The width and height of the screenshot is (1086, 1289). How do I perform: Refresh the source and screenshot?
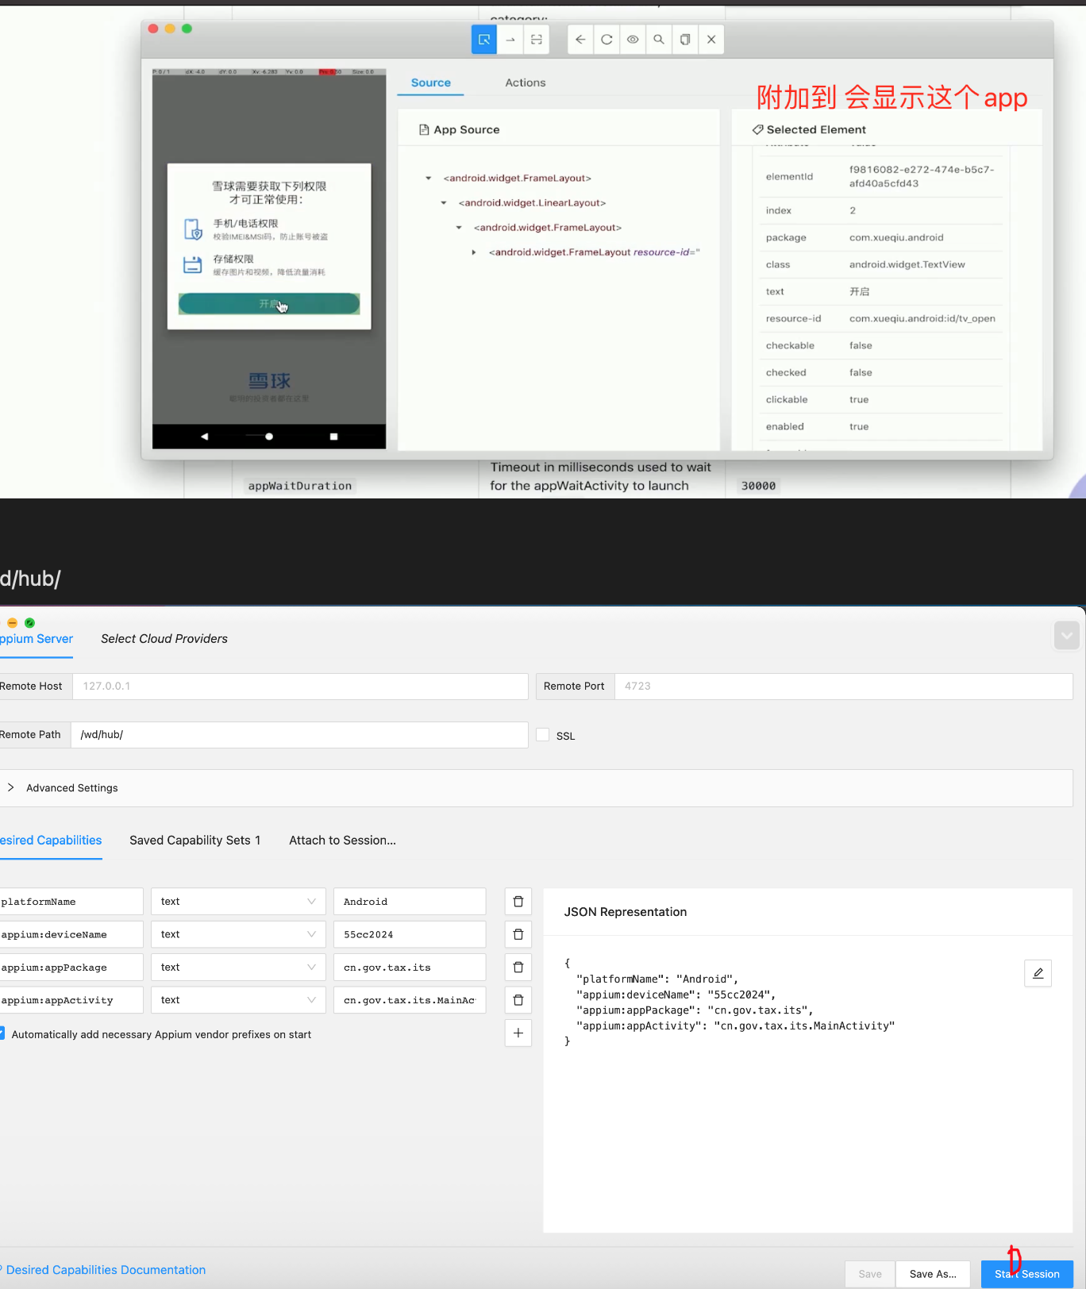607,40
